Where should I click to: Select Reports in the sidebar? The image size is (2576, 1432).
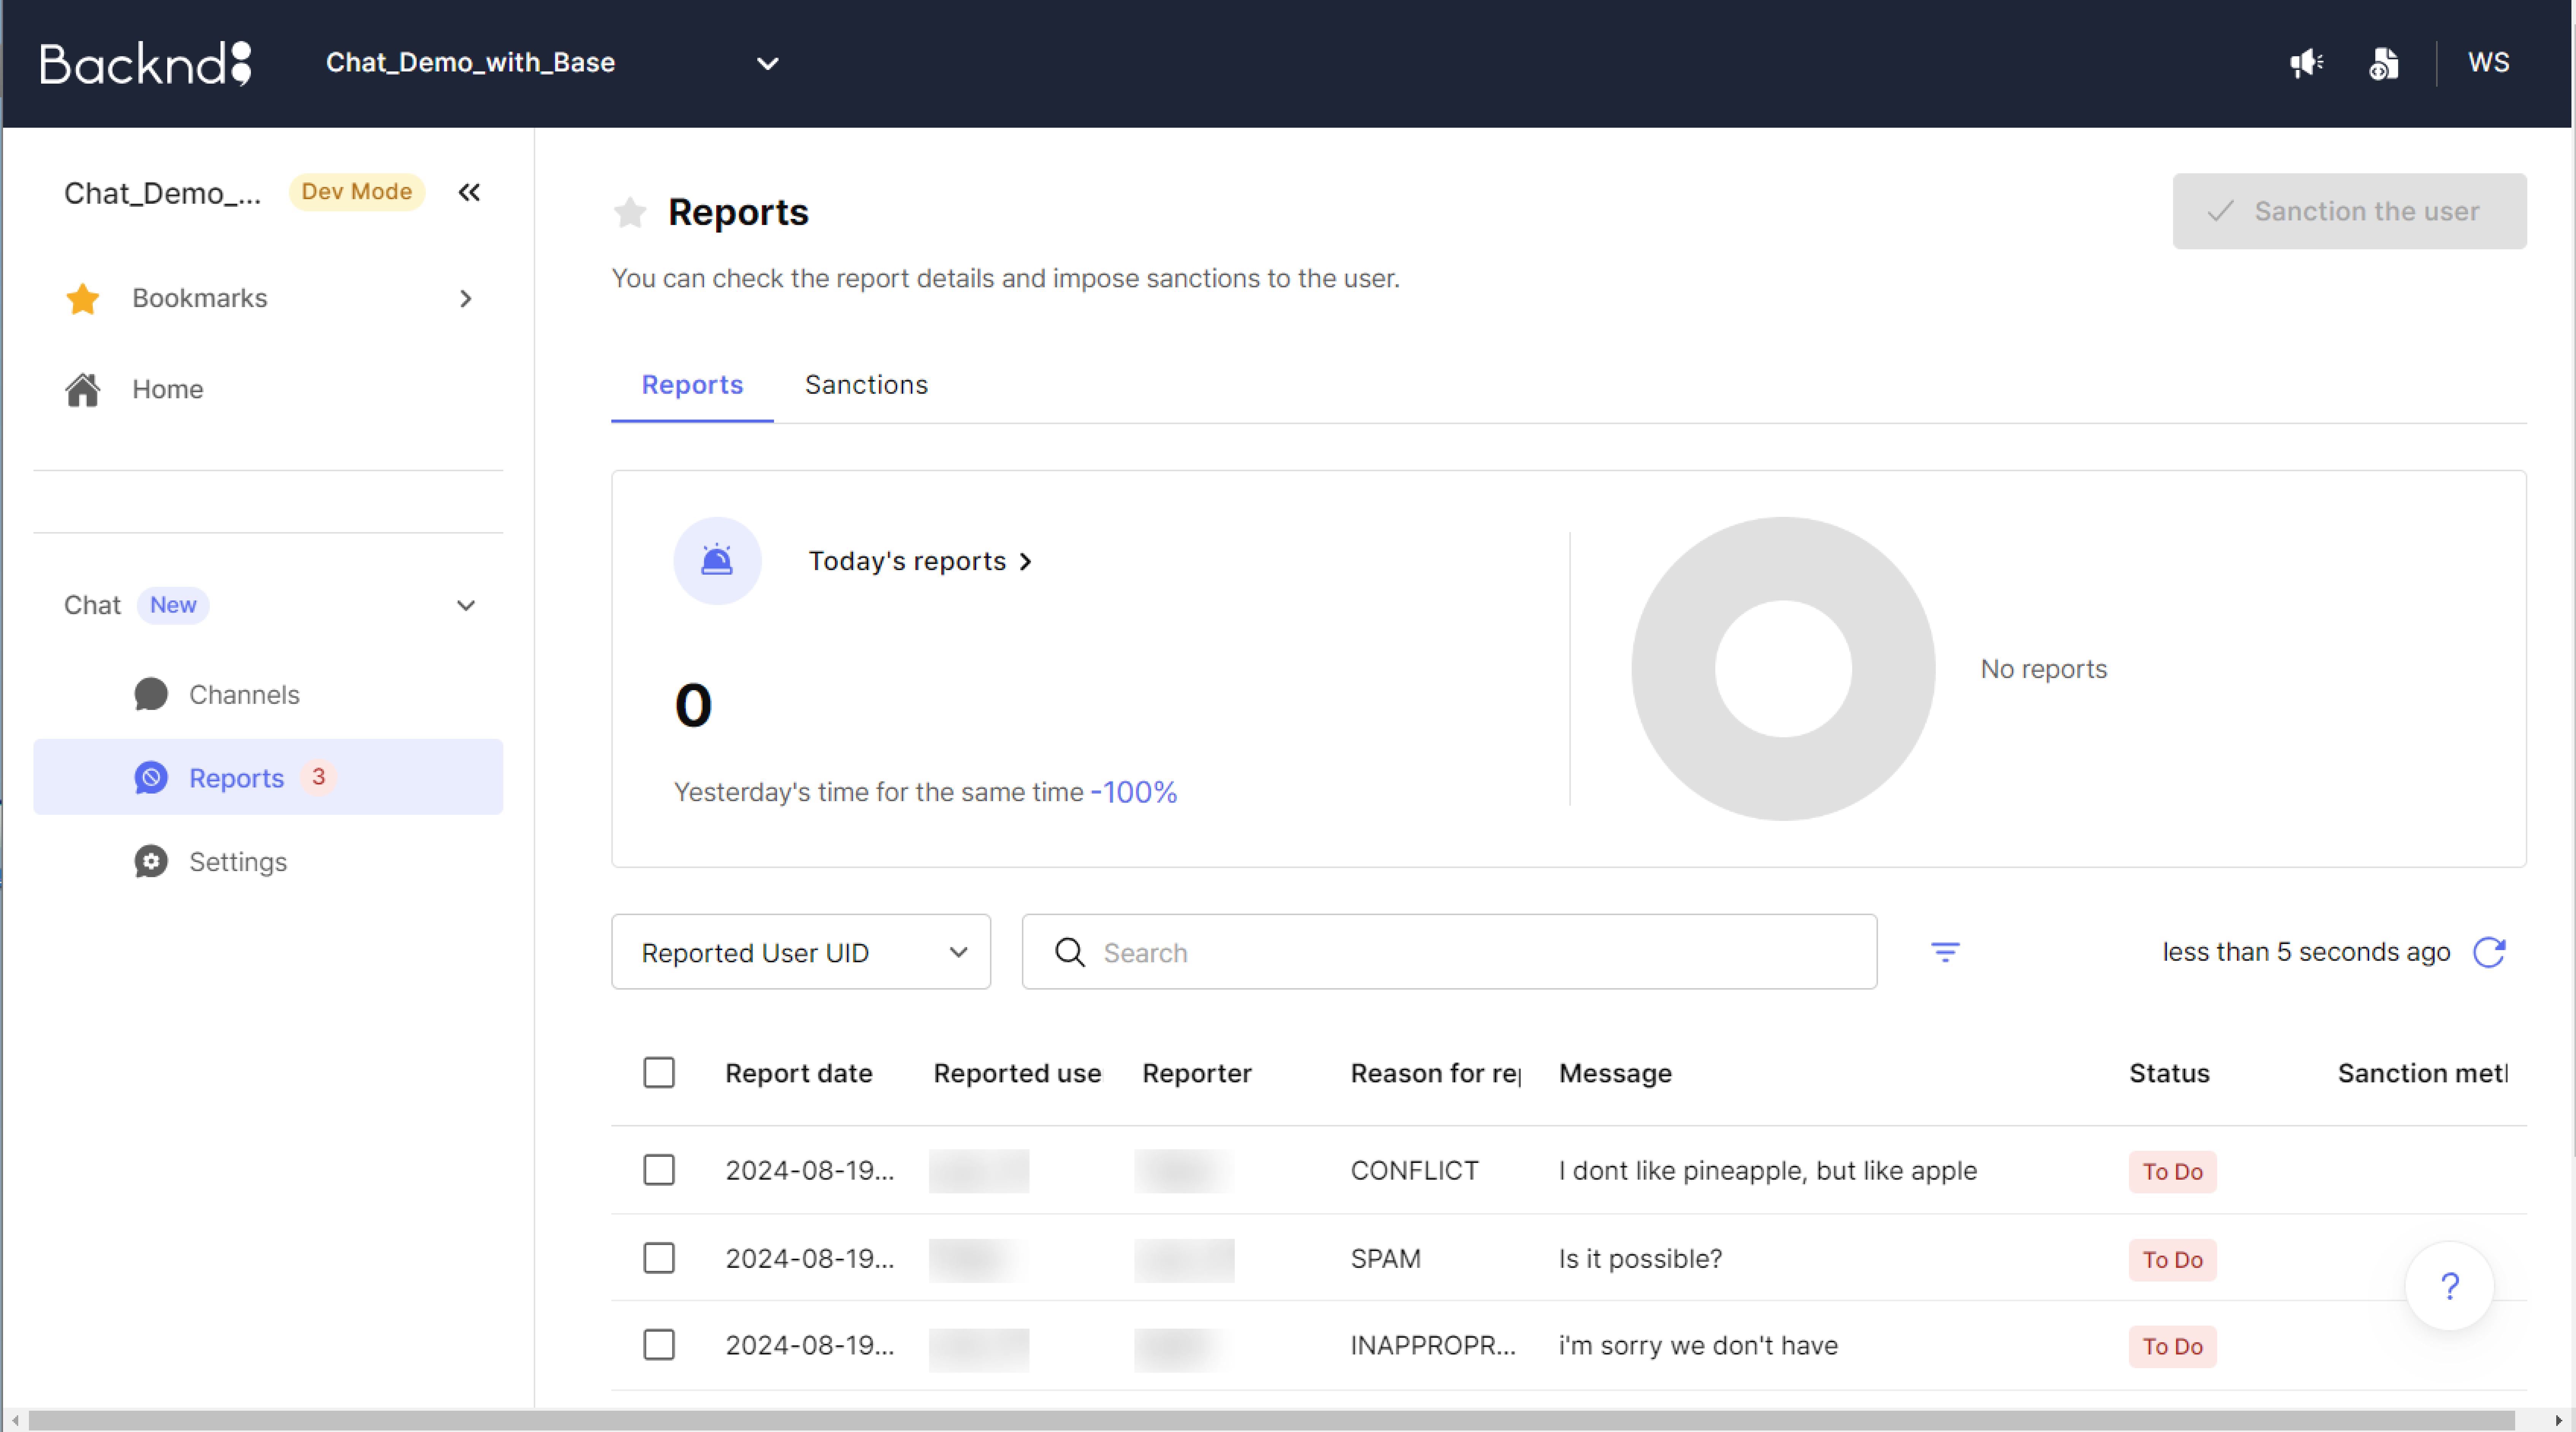268,777
